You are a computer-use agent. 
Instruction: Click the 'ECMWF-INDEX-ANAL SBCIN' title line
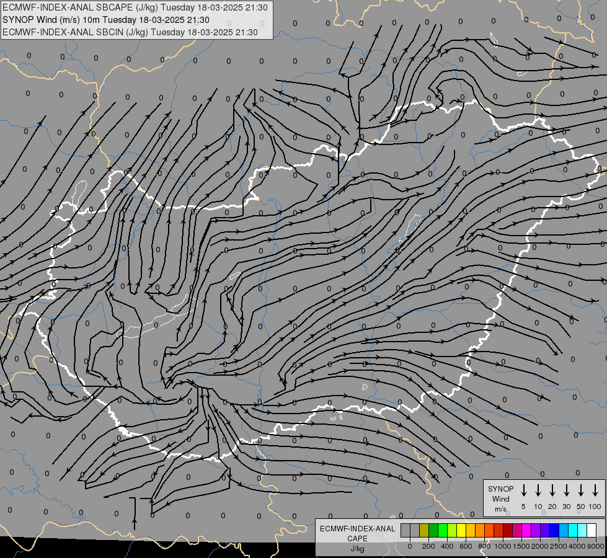coord(130,32)
